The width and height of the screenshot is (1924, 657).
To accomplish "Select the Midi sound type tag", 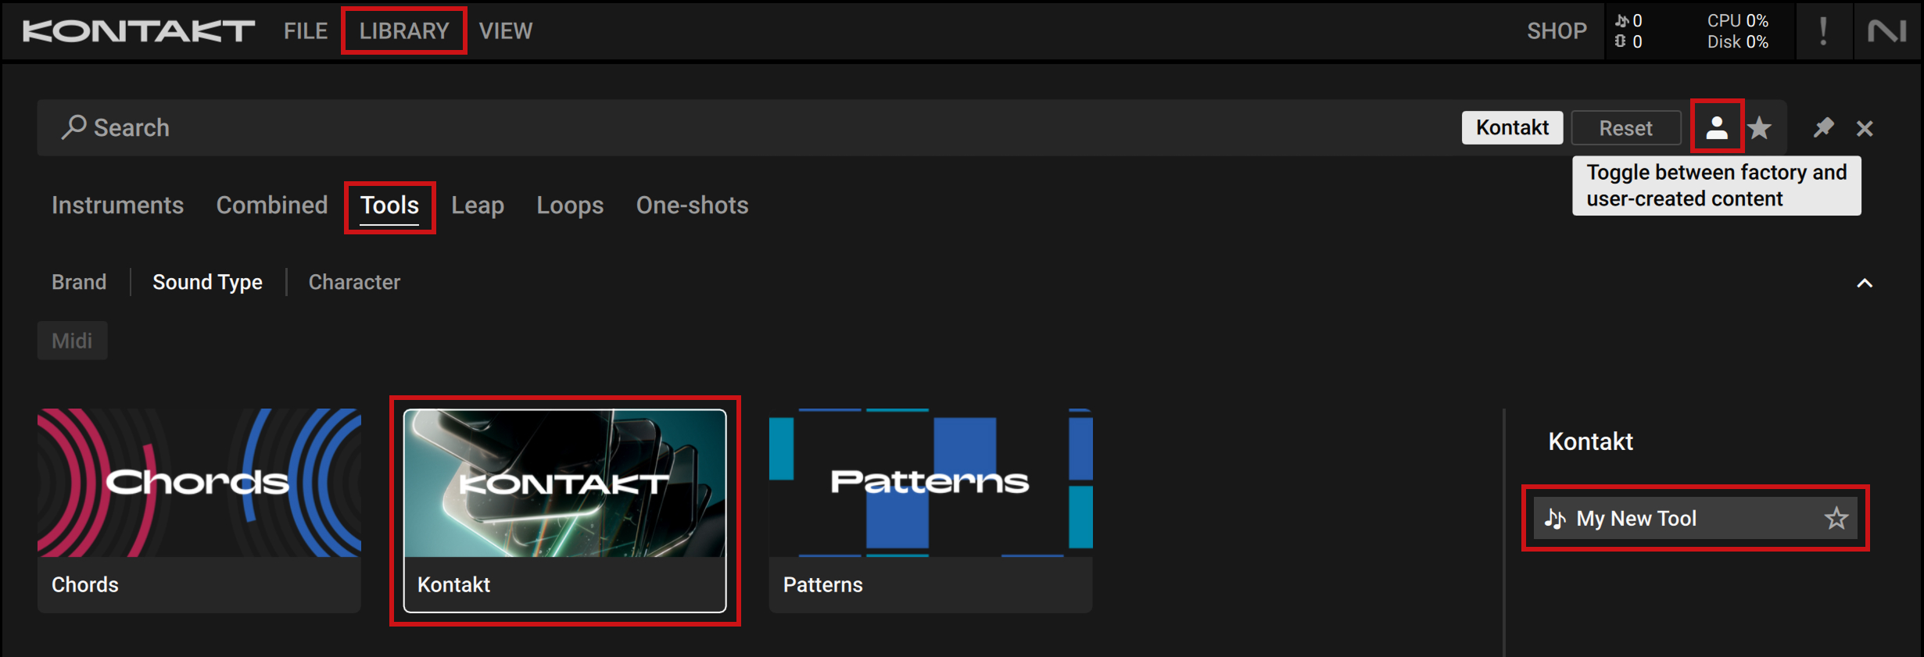I will pyautogui.click(x=72, y=341).
